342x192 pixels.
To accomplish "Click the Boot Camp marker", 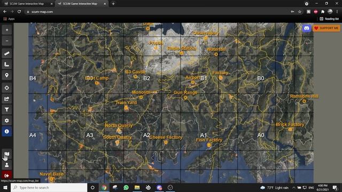I will pos(97,83).
